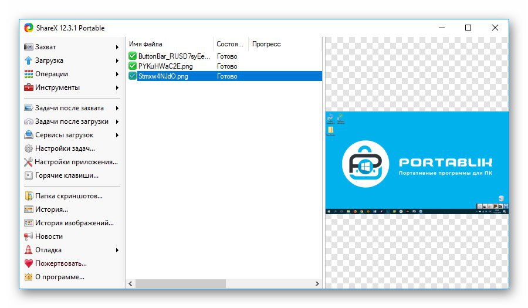This screenshot has height=308, width=528.
Task: Click the Захват camera icon
Action: 29,47
